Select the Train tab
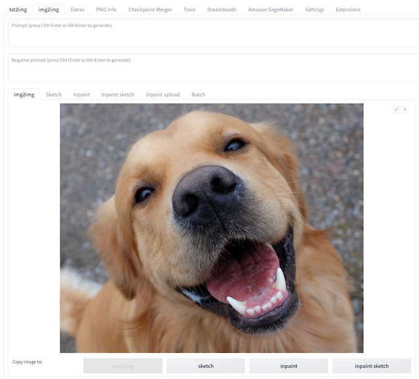The height and width of the screenshot is (379, 419). [x=189, y=10]
